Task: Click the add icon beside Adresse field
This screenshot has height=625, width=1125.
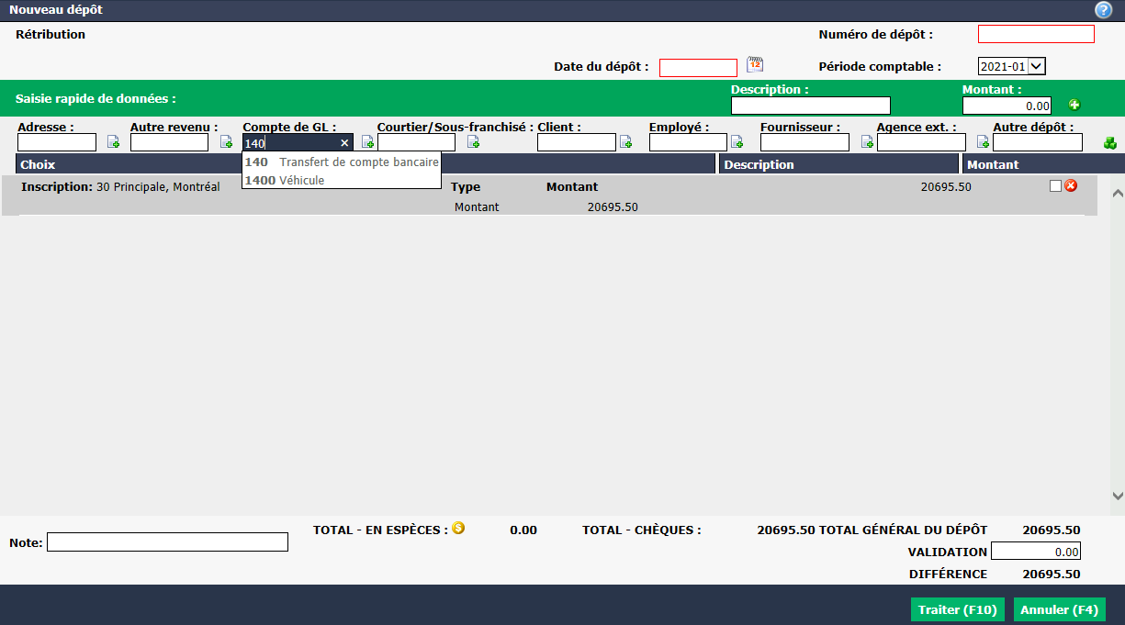Action: [x=114, y=142]
